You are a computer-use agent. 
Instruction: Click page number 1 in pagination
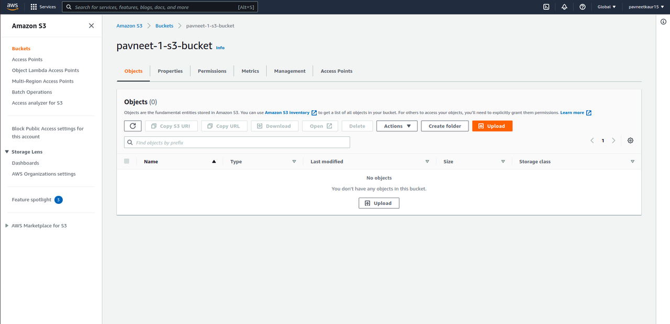[603, 141]
